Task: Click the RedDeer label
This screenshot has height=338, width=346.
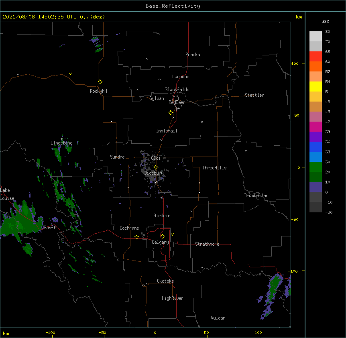Action: pos(177,102)
